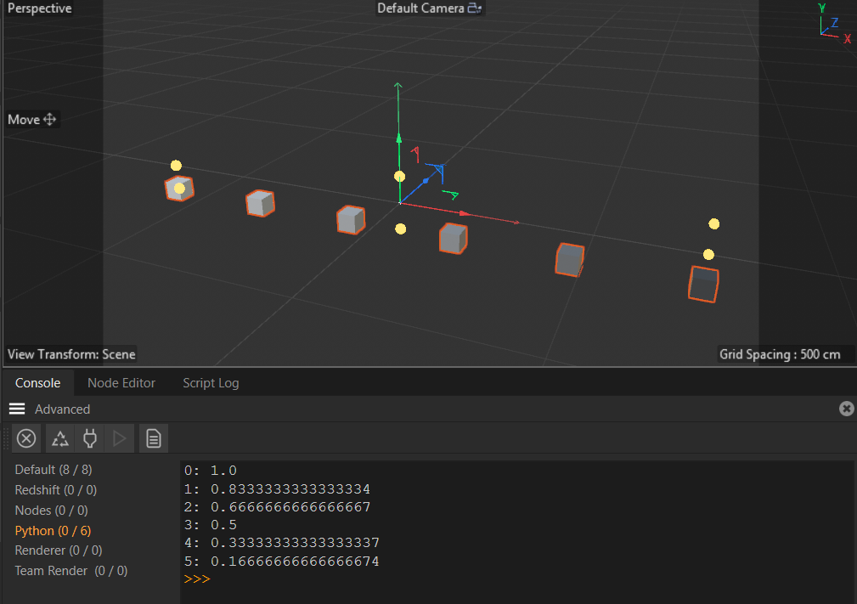This screenshot has height=604, width=857.
Task: Click the recycle filter icon in console toolbar
Action: (59, 438)
